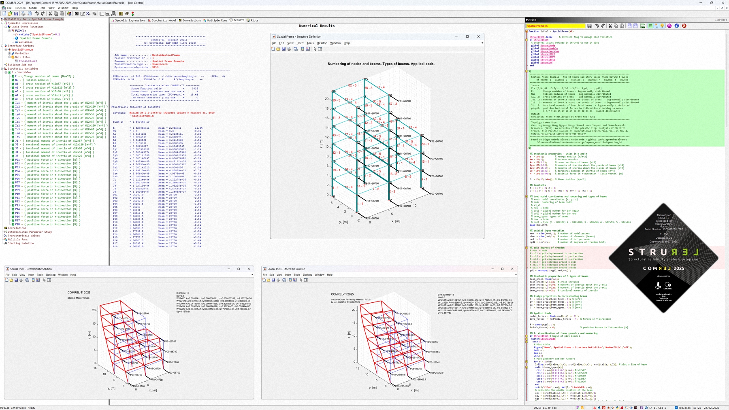Click the red X icon in Matlab toolbar
729x410 pixels.
(x=684, y=26)
